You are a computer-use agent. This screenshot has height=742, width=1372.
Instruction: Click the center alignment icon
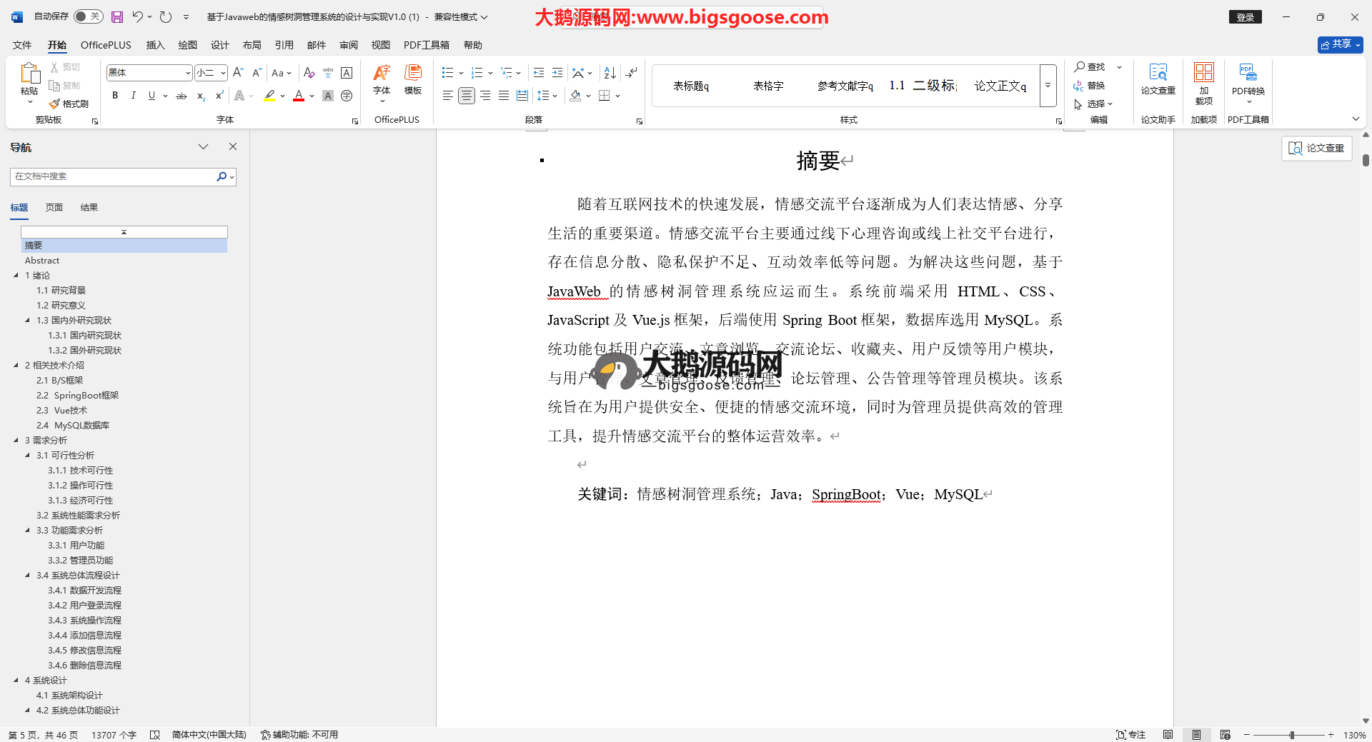pos(466,96)
